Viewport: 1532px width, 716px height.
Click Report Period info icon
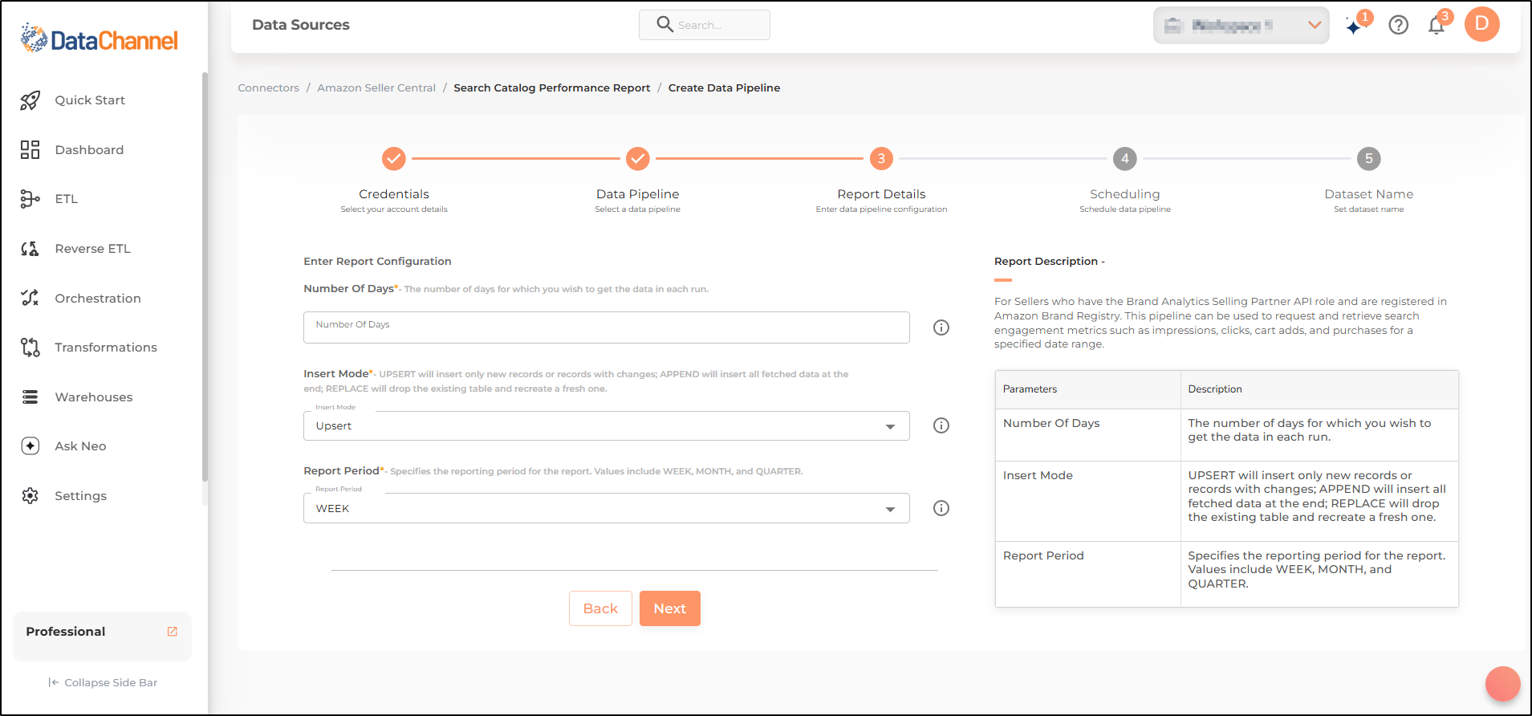(x=941, y=508)
